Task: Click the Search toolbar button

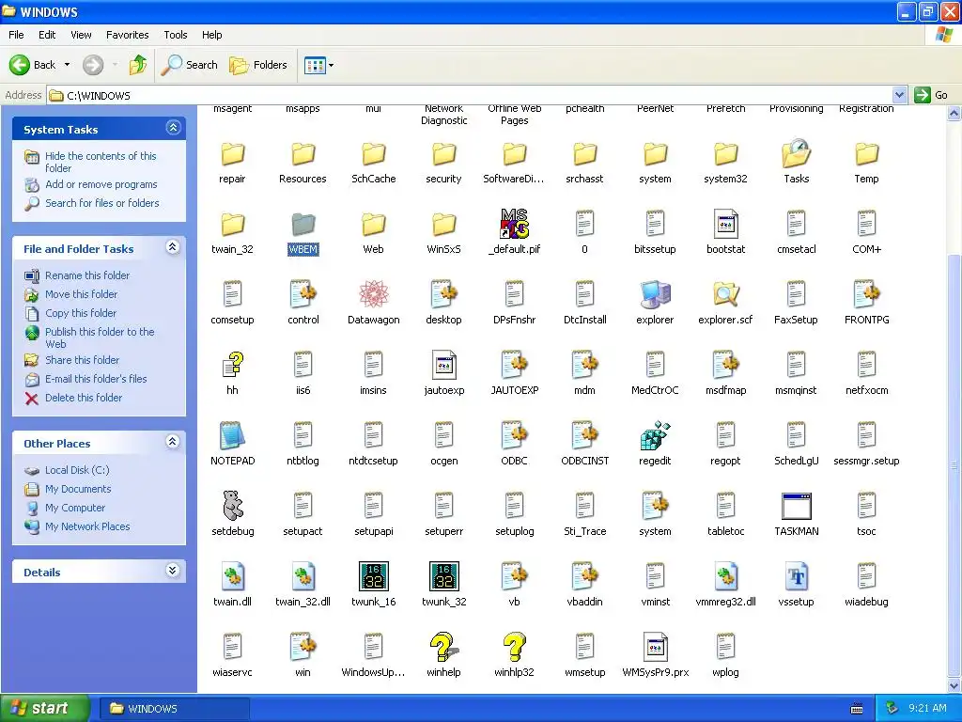Action: (x=190, y=65)
